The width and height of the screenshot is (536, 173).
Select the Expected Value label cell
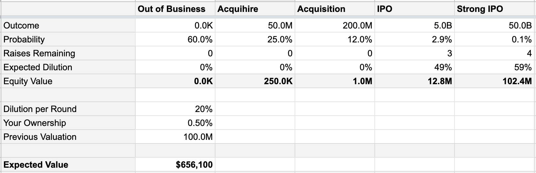(68, 164)
